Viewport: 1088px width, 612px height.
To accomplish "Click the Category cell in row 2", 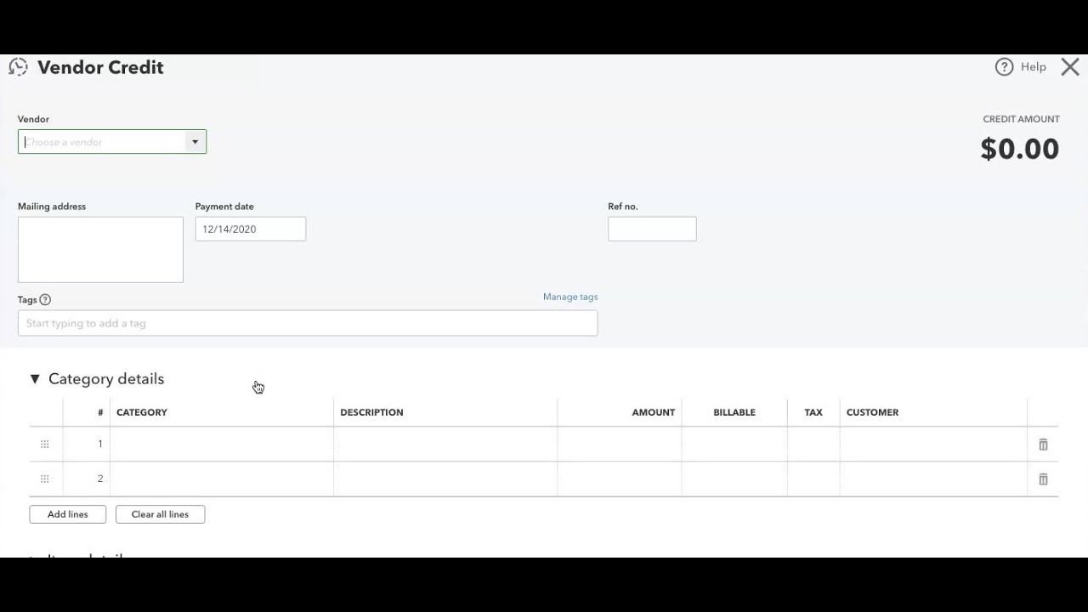I will [222, 479].
